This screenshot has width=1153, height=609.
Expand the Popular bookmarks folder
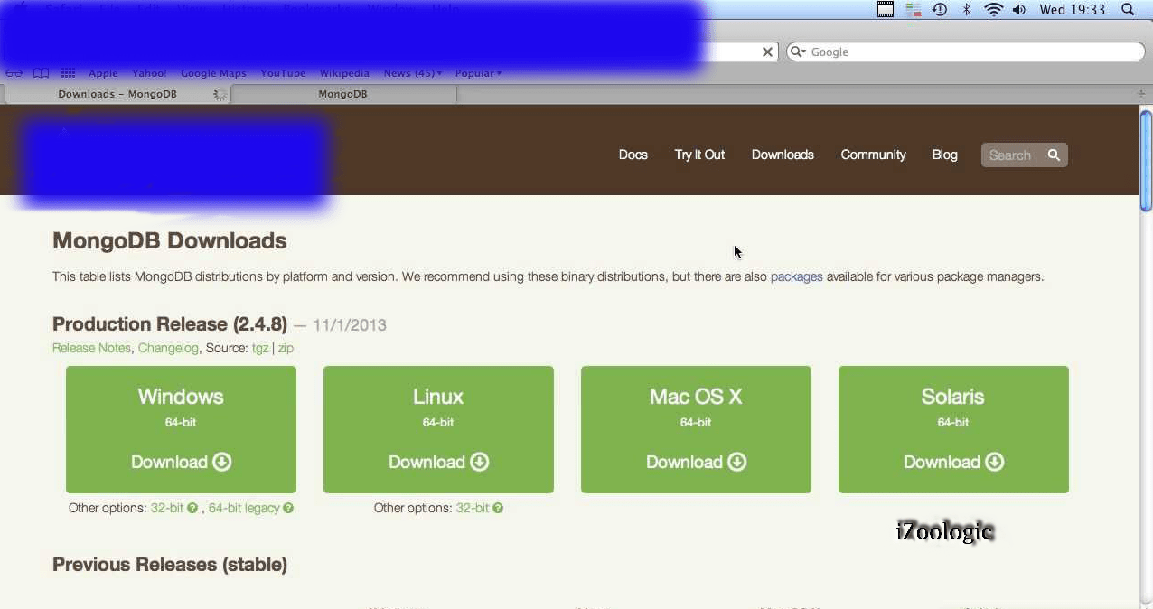point(479,73)
